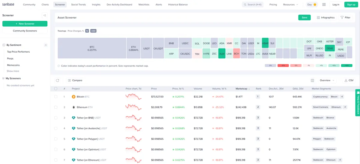The width and height of the screenshot is (360, 164).
Task: Expand the Resources menu
Action: click(290, 4)
